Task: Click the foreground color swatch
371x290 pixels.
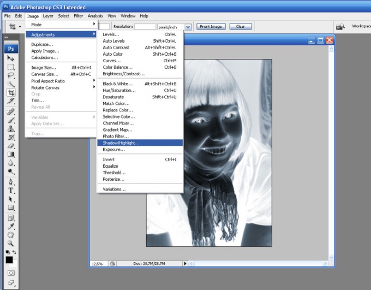Action: point(9,260)
